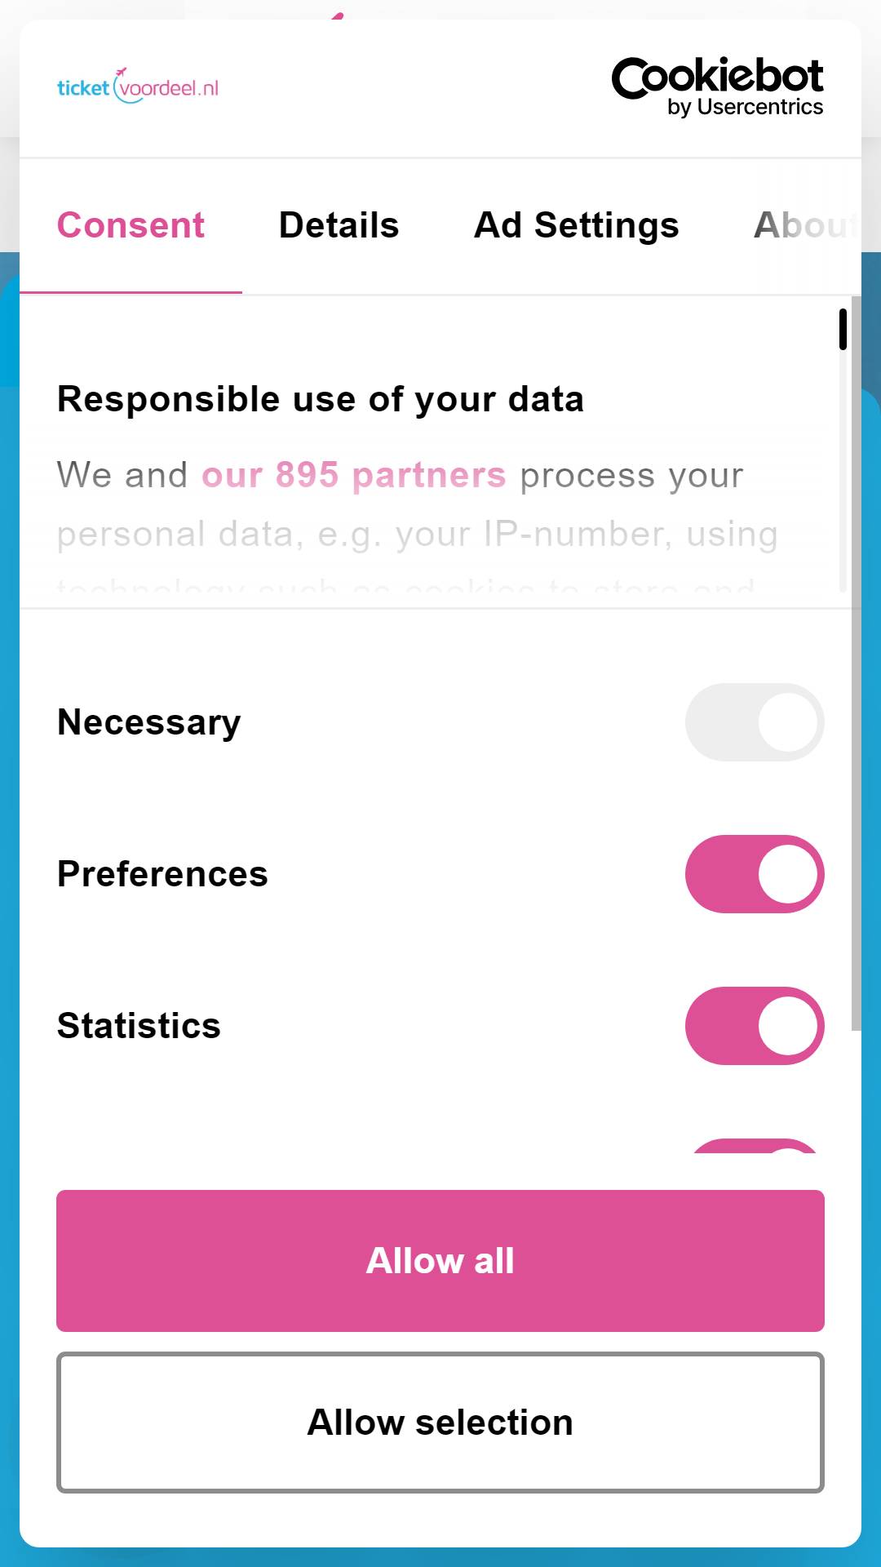Toggle the Necessary cookies switch
The image size is (881, 1567).
click(x=755, y=722)
